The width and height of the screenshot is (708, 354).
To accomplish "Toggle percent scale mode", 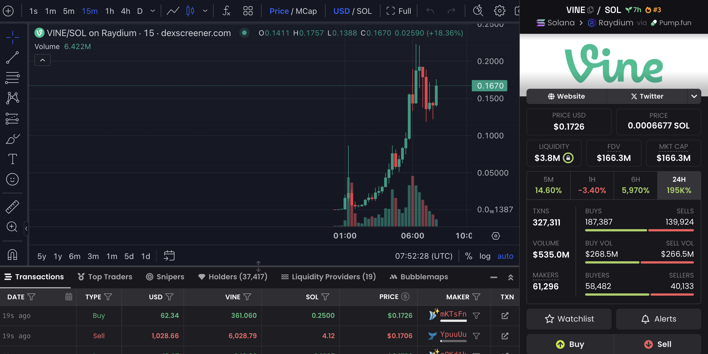I will point(468,256).
